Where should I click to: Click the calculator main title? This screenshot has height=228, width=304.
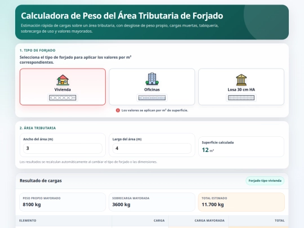[x=122, y=16]
